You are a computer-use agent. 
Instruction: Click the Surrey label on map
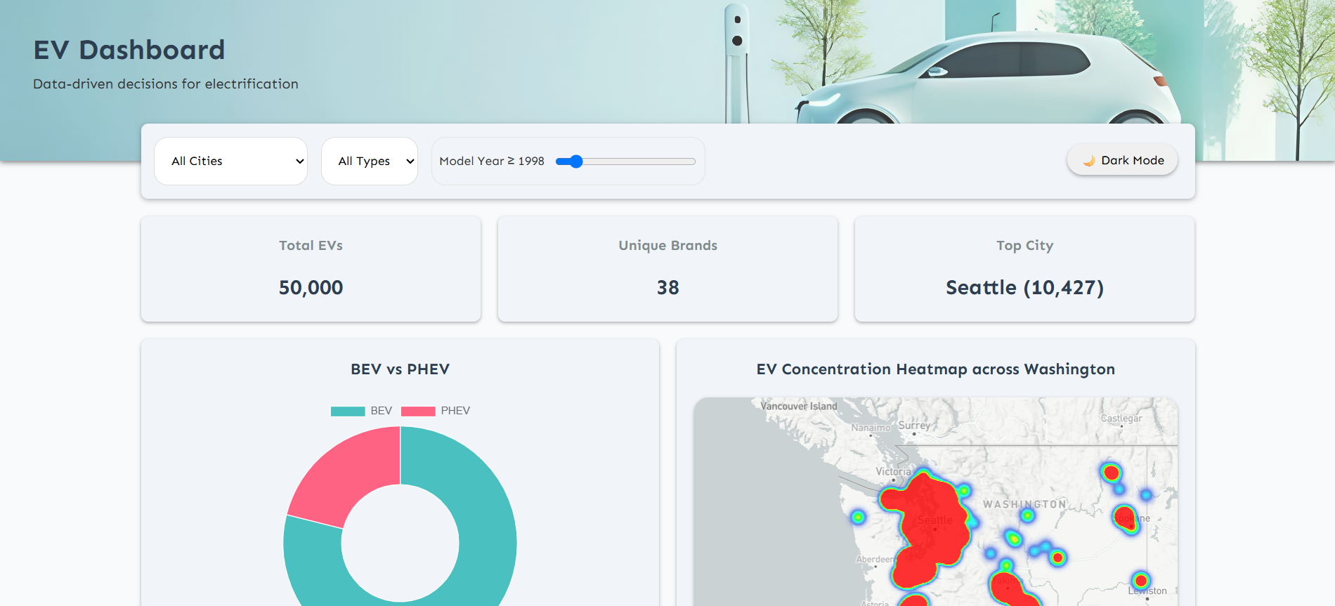pos(914,426)
